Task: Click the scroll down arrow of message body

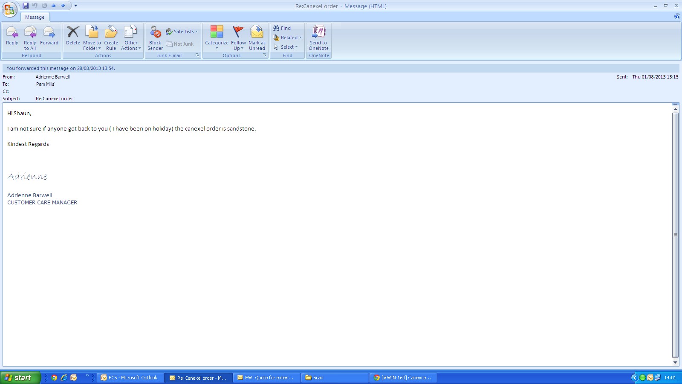Action: (675, 362)
